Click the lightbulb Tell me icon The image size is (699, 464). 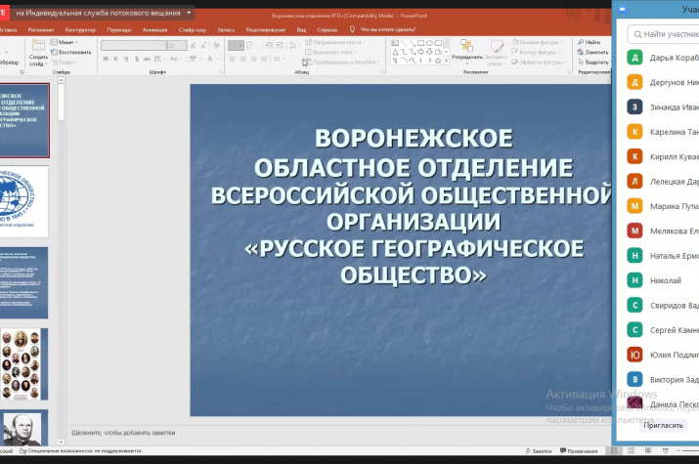click(x=352, y=29)
